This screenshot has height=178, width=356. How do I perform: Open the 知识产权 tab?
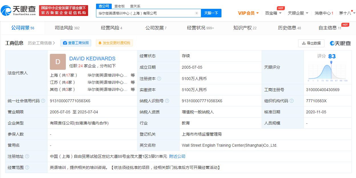pos(245,28)
